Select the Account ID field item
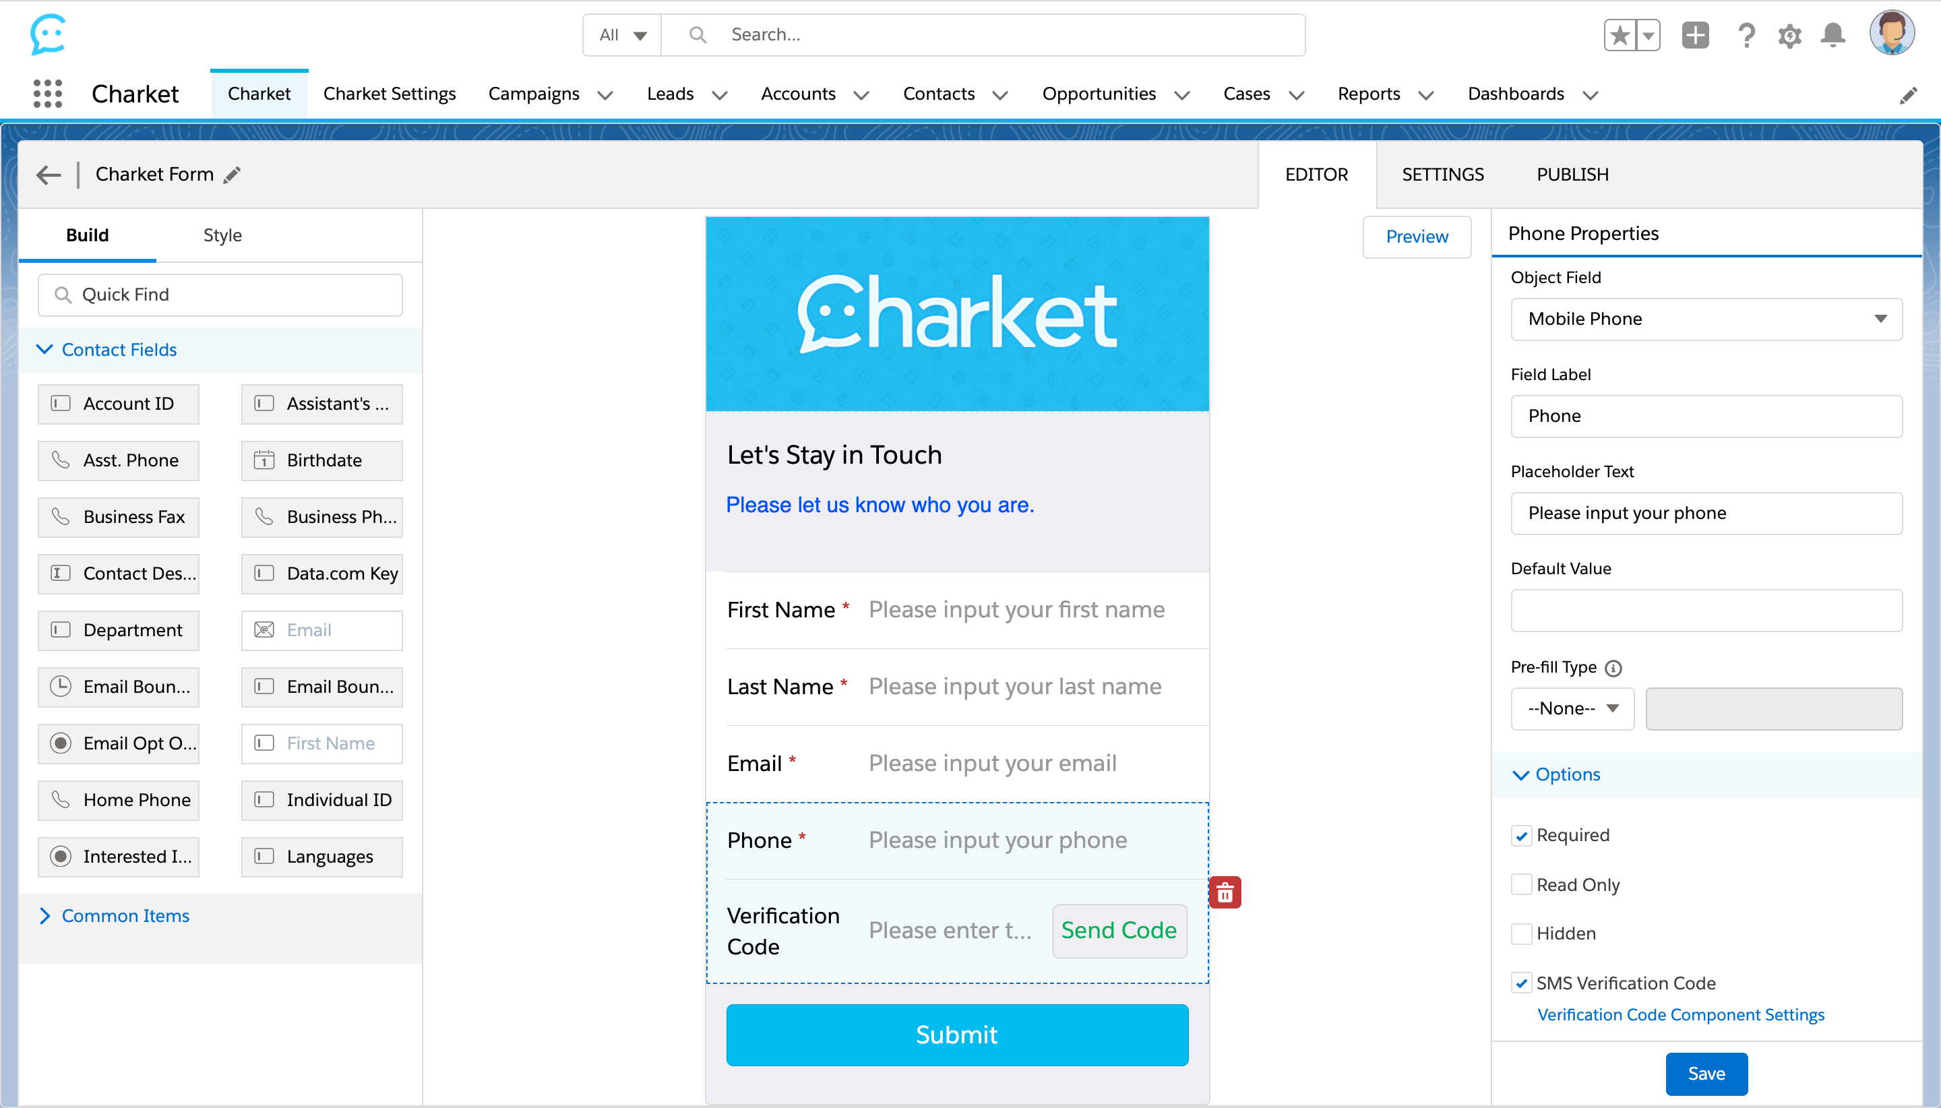This screenshot has width=1941, height=1108. [119, 404]
